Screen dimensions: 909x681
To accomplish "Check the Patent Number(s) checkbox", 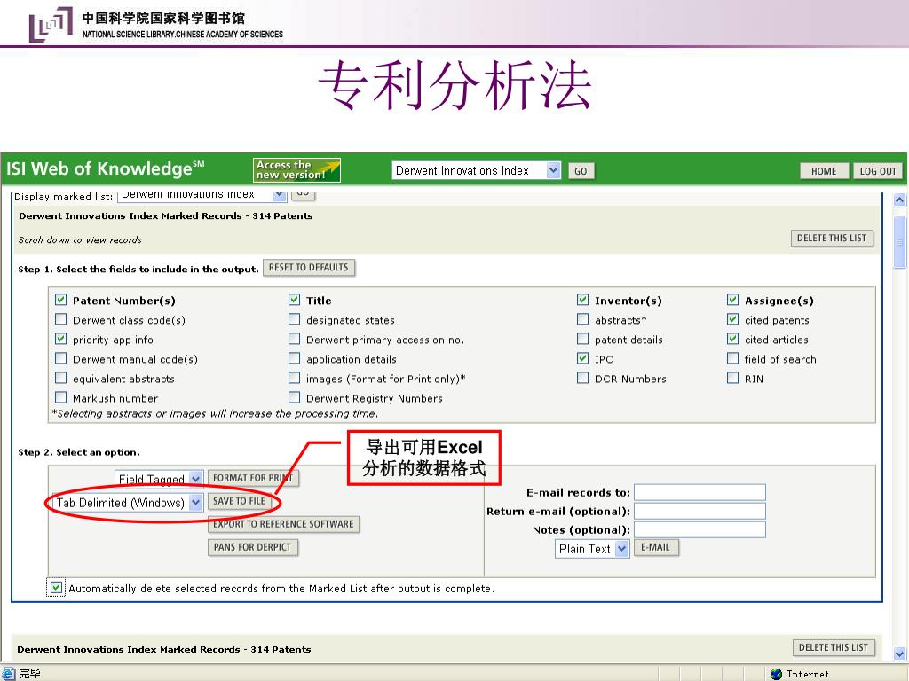I will pos(61,300).
